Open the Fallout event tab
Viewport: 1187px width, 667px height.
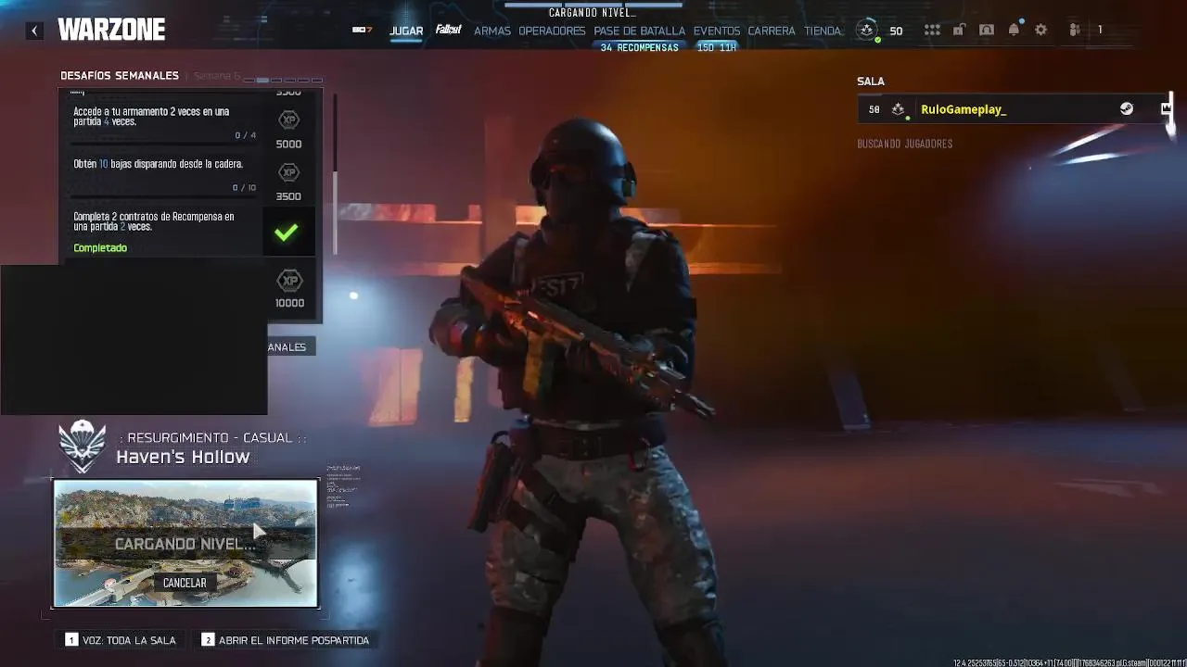[x=449, y=31]
